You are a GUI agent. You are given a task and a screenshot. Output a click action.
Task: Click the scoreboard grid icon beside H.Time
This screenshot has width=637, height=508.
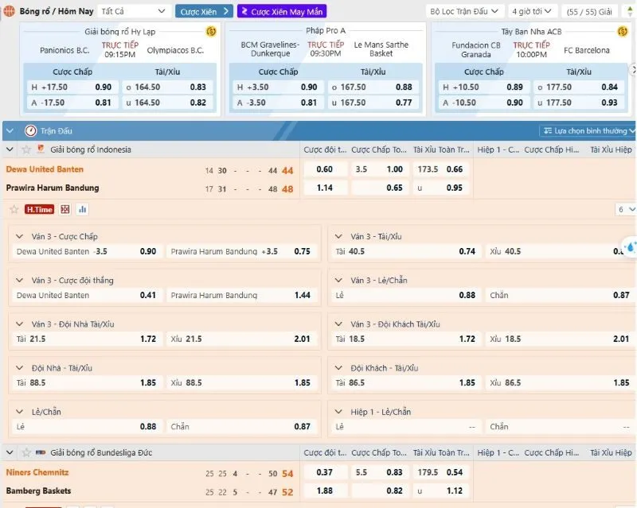tap(65, 209)
